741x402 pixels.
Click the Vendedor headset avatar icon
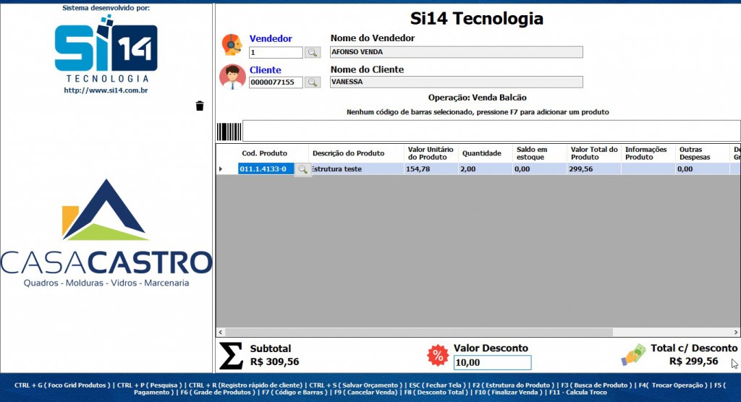(232, 45)
